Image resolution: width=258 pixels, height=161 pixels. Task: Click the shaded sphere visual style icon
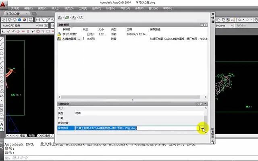[25, 20]
